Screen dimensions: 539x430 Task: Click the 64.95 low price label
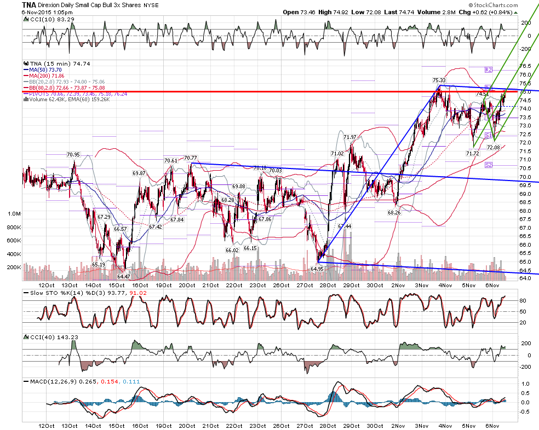click(x=317, y=269)
